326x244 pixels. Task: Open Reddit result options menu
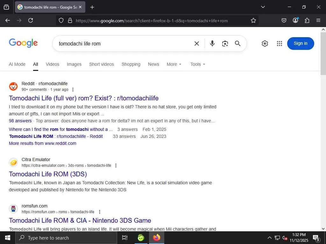(73, 90)
